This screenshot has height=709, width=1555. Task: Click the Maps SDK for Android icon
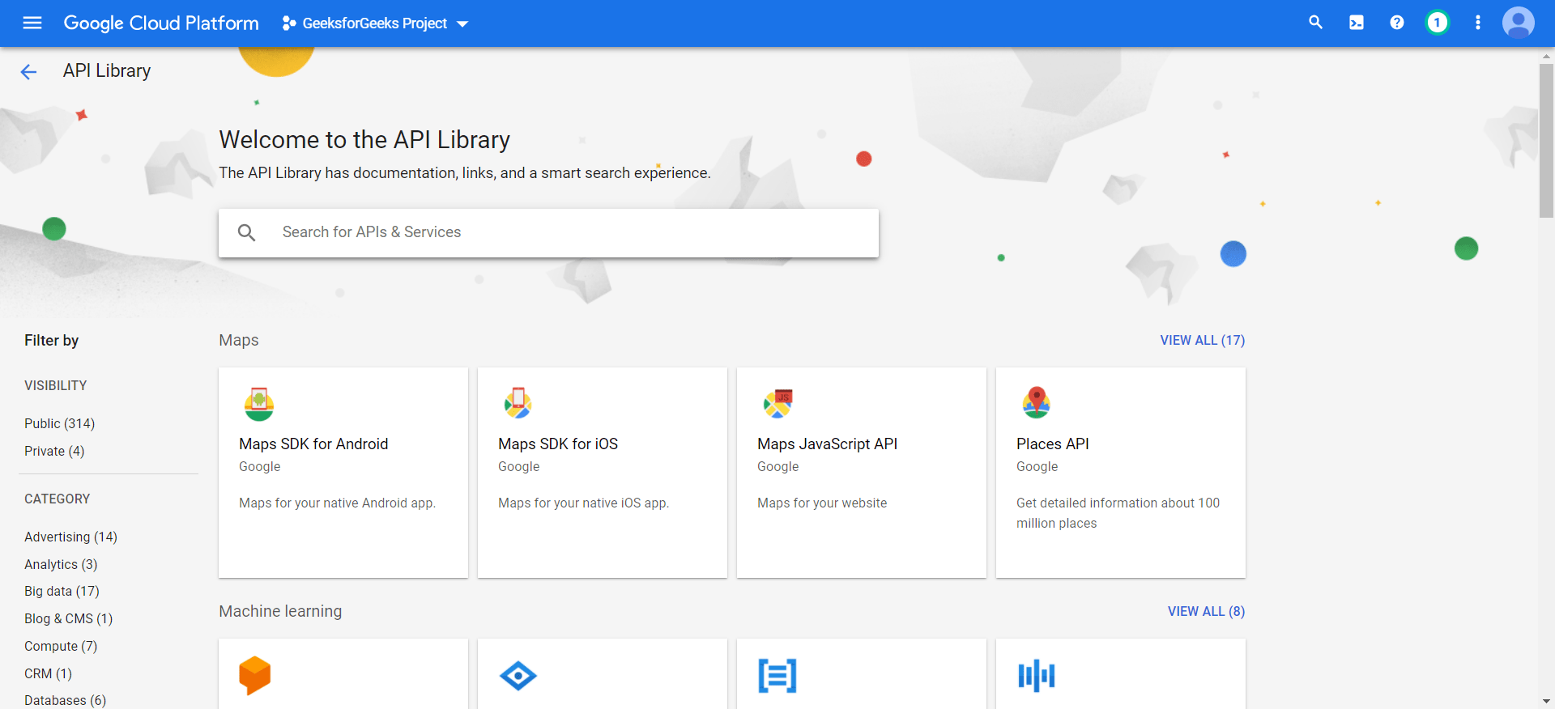coord(259,404)
